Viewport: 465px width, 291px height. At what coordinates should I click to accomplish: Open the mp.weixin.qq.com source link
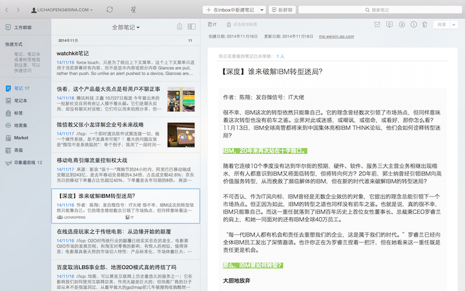[336, 36]
